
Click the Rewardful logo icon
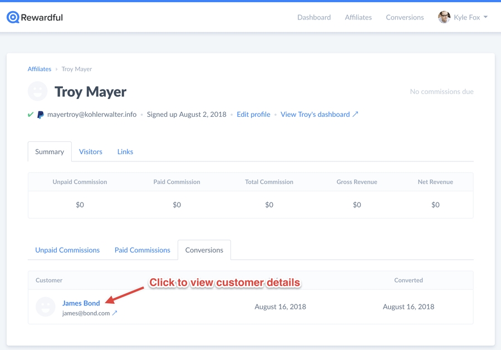click(x=13, y=17)
